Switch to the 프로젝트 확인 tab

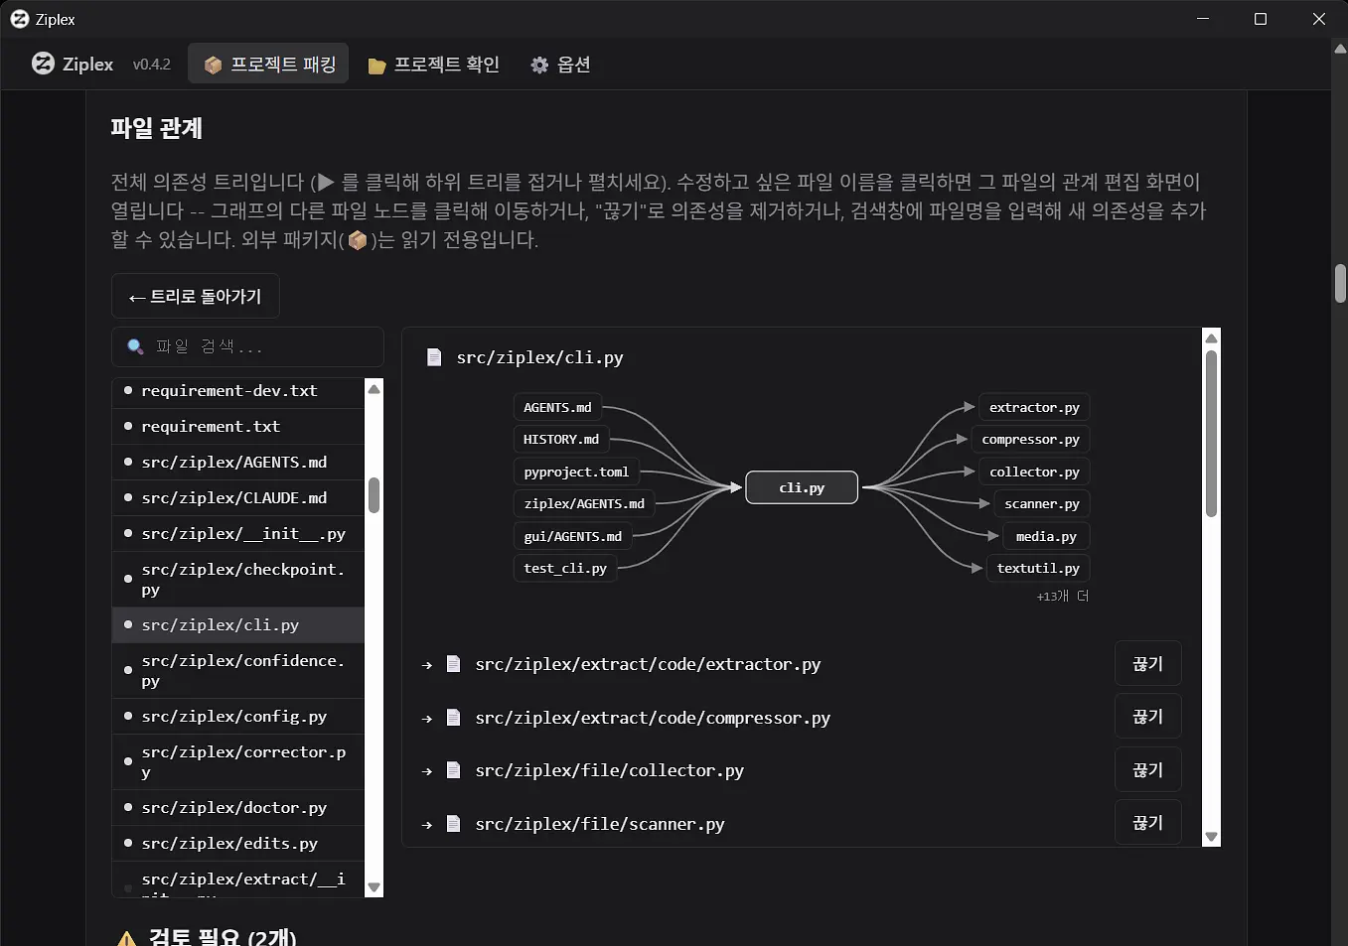[x=433, y=64]
